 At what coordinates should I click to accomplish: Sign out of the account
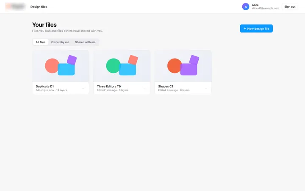(290, 7)
